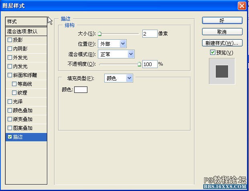The height and width of the screenshot is (191, 249).
Task: Click the 取消 cancel button
Action: tap(222, 32)
